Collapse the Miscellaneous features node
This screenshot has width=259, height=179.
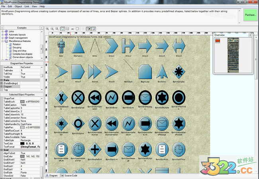[x=2, y=41]
